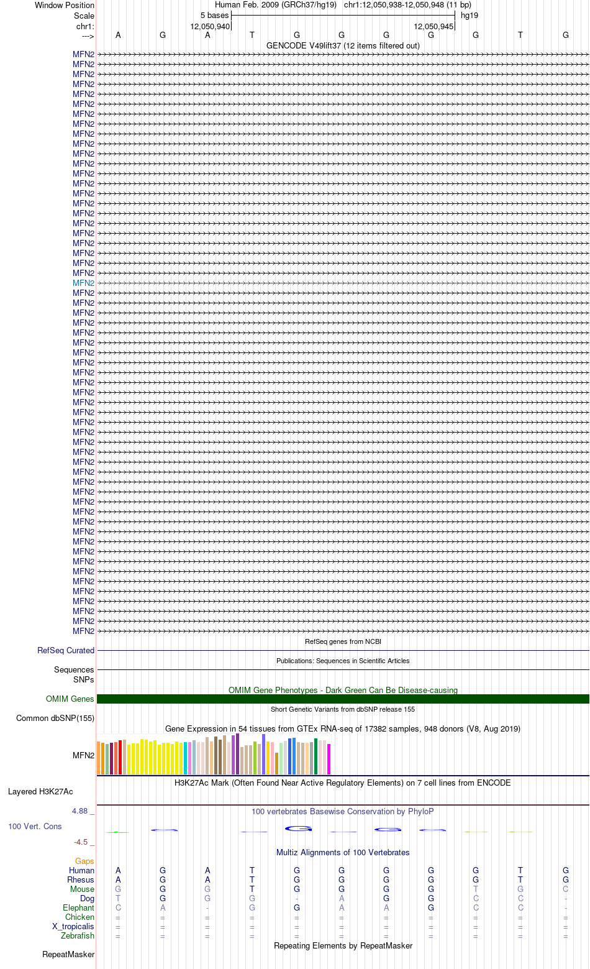Screen dimensions: 590x969
Task: Click the cyan bar in GTEx expression chart
Action: pyautogui.click(x=186, y=758)
